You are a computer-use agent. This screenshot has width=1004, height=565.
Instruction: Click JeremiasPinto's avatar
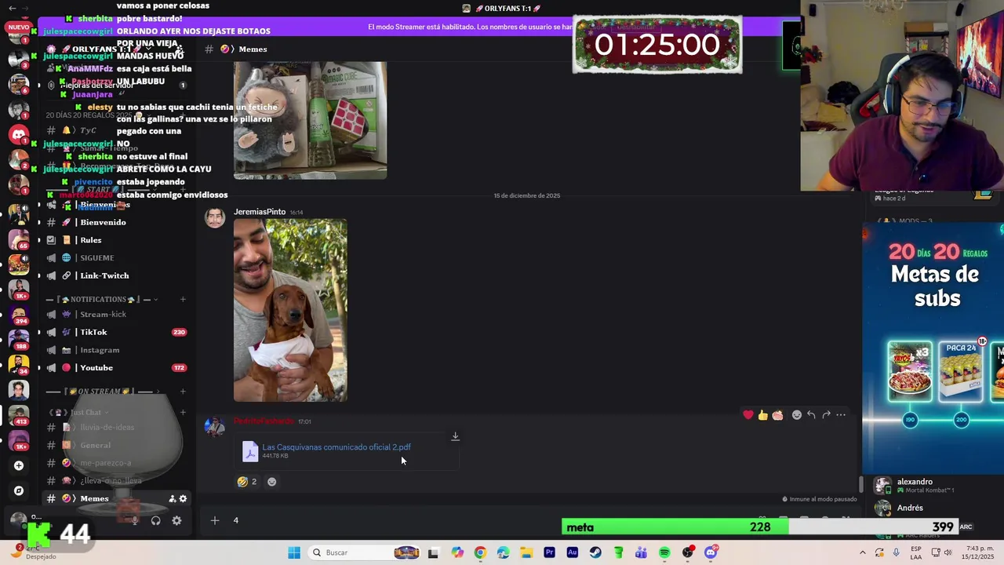click(x=214, y=217)
